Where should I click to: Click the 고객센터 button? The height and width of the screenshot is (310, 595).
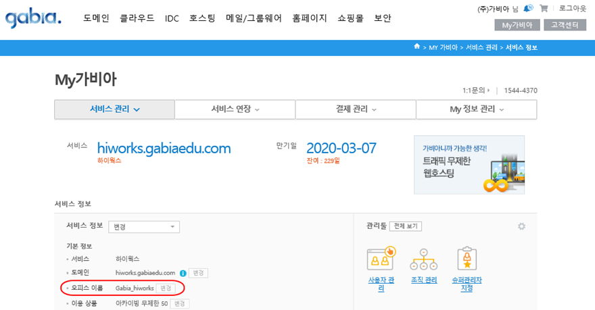[x=565, y=25]
